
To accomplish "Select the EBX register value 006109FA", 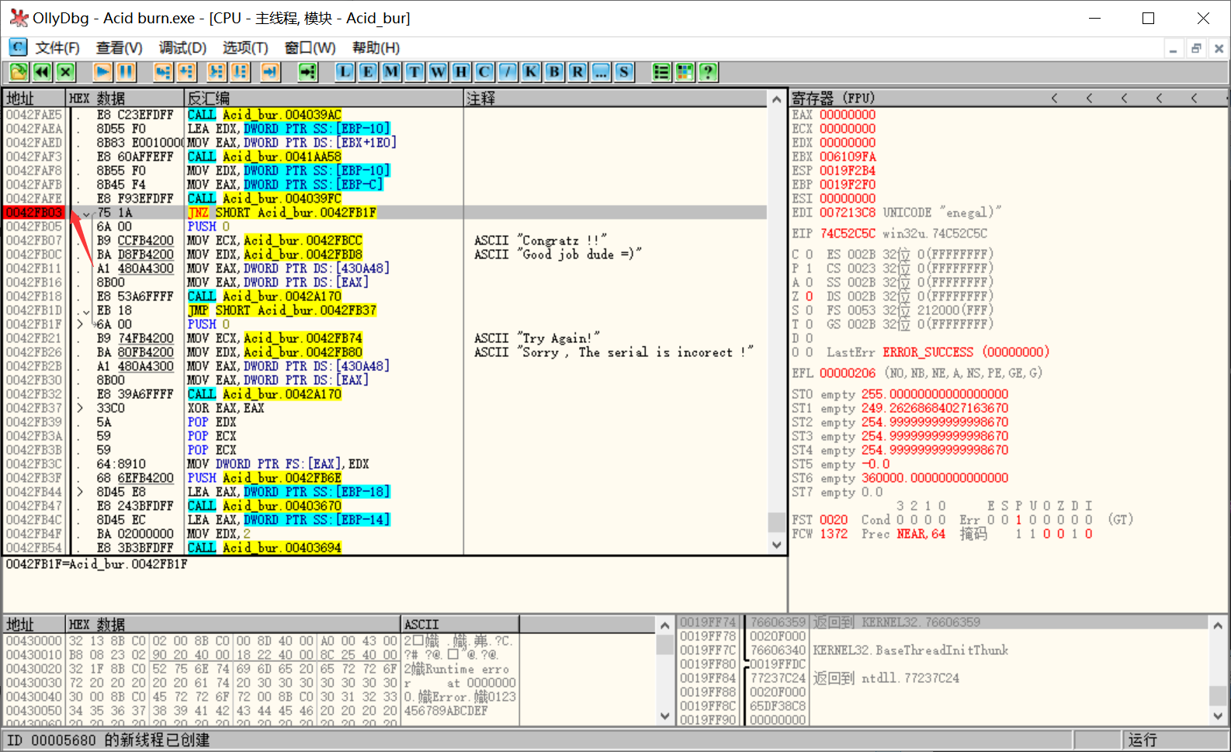I will [x=848, y=157].
